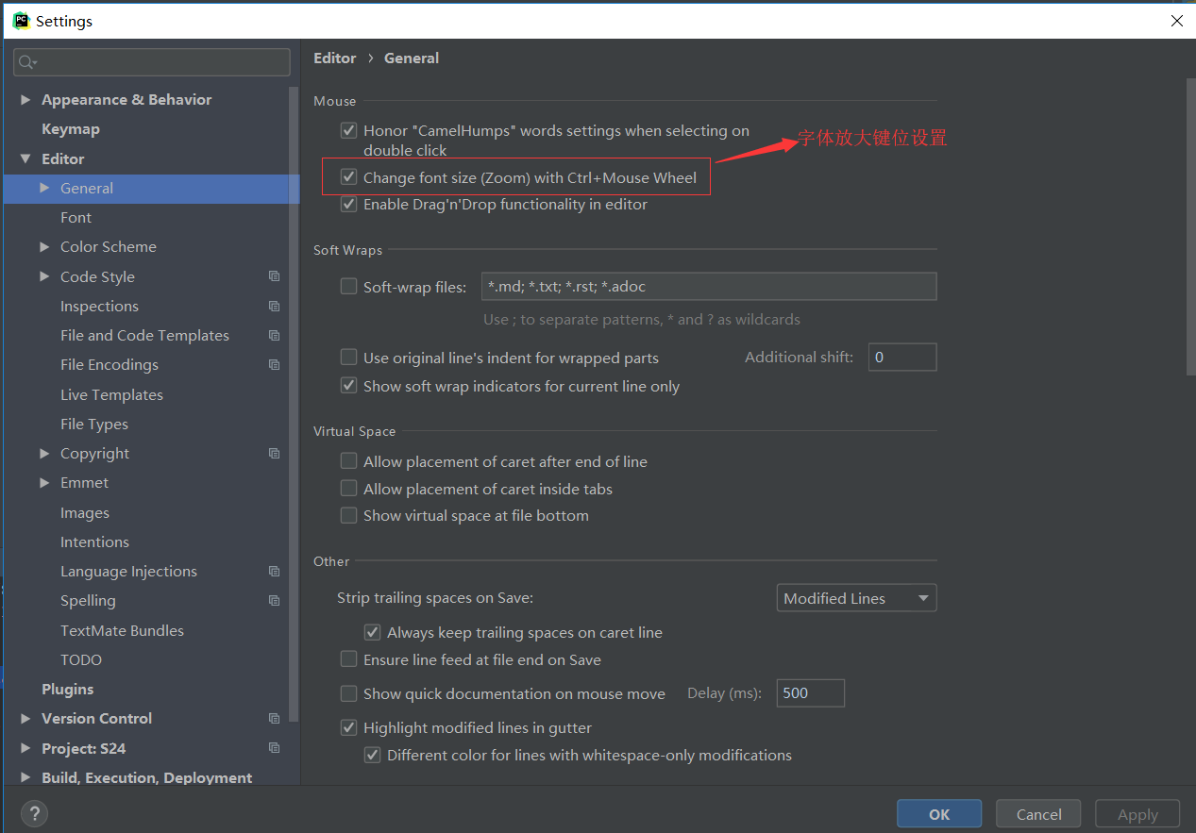Click the project-level settings icon beside Inspections
The image size is (1196, 833).
pos(274,306)
